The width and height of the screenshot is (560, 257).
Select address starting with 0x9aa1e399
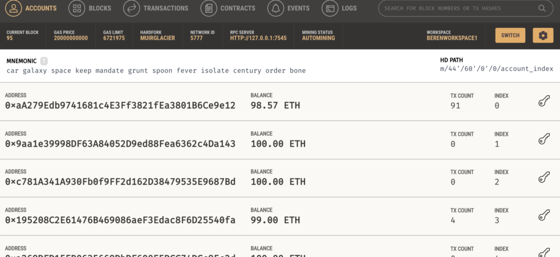pyautogui.click(x=120, y=144)
